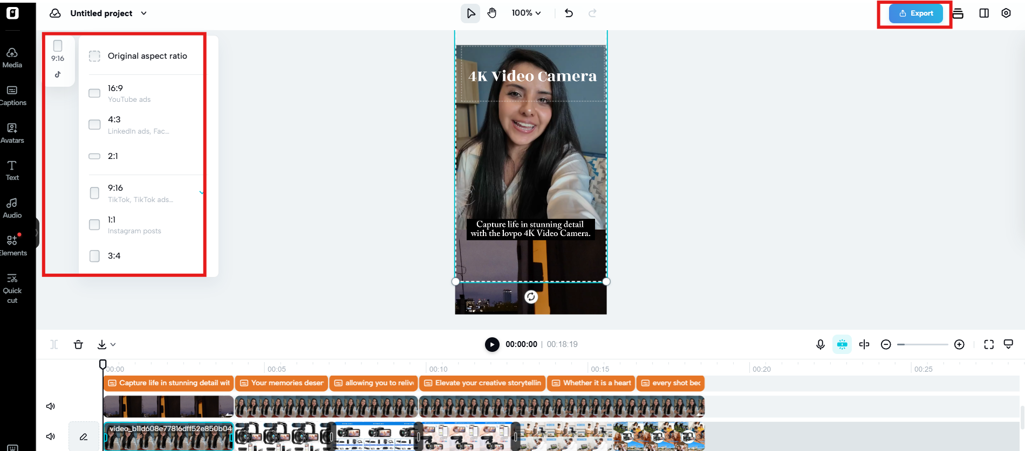
Task: Click the timeline playhead marker
Action: pyautogui.click(x=103, y=364)
